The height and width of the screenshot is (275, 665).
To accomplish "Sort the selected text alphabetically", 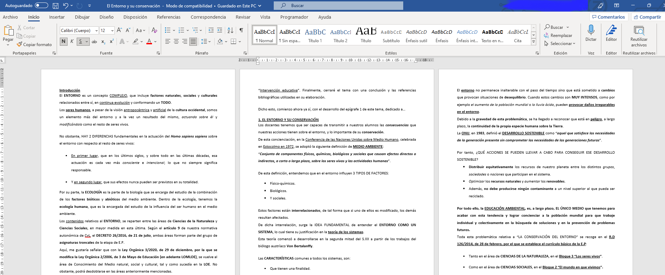I will tap(230, 30).
